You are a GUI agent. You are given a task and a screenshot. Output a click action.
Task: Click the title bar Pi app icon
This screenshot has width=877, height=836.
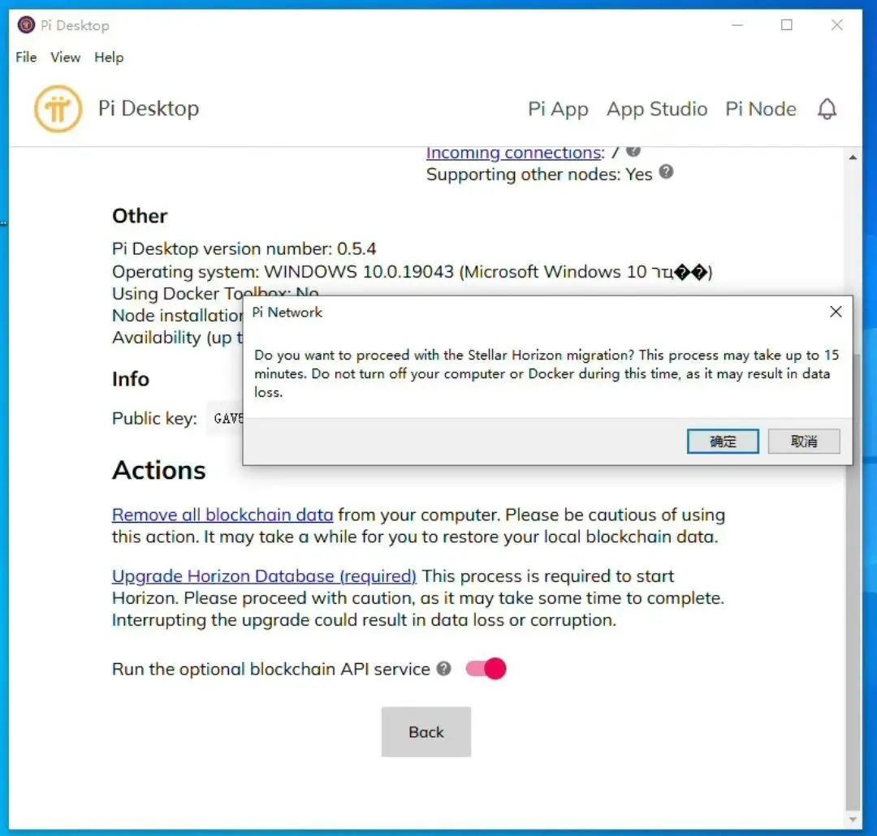click(26, 24)
